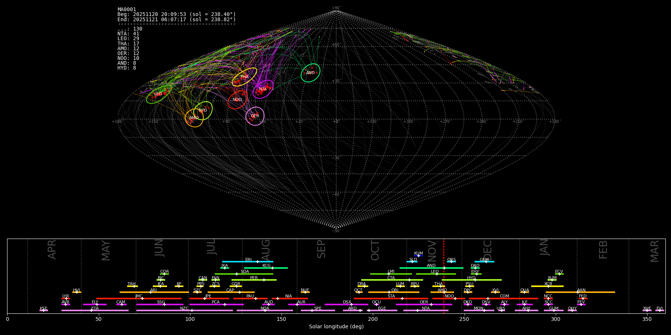Select the NOO red radiant ellipse on map
The image size is (671, 335).
point(237,100)
